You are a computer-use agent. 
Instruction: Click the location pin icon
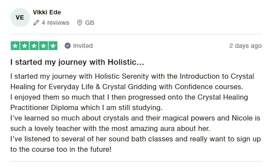click(79, 23)
